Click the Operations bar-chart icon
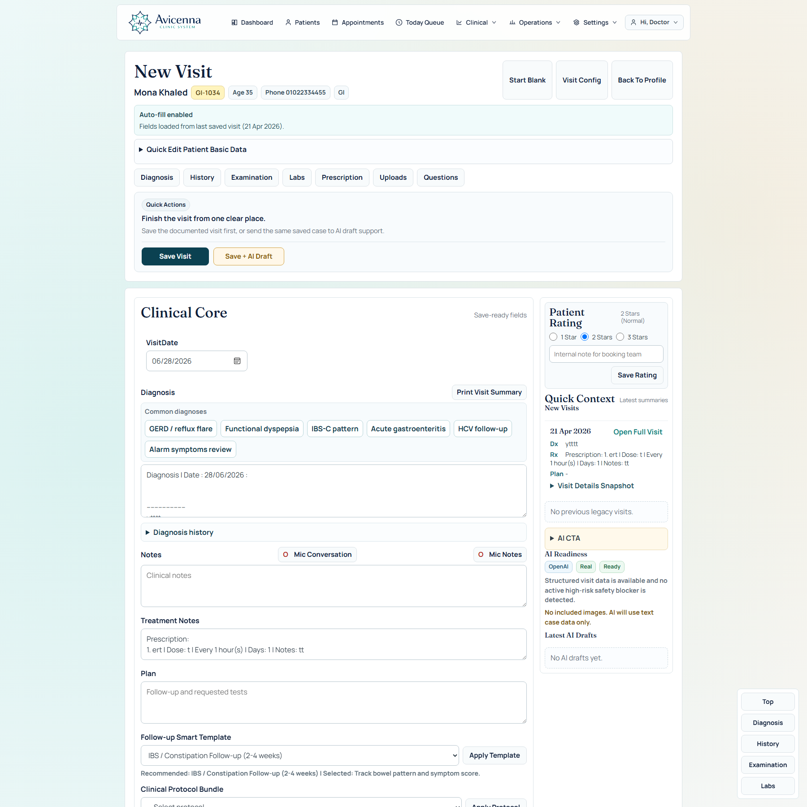 [512, 22]
